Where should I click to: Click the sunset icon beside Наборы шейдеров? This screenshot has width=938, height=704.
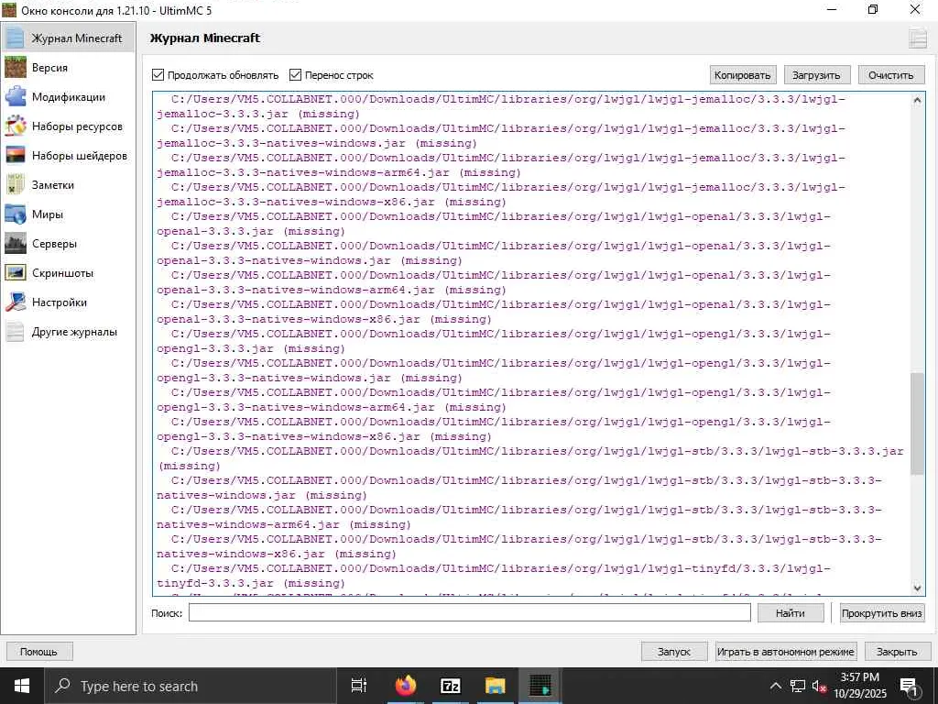click(x=15, y=155)
